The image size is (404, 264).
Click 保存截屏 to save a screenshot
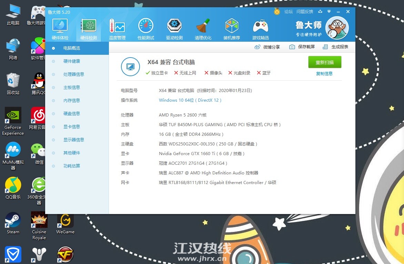pyautogui.click(x=302, y=47)
